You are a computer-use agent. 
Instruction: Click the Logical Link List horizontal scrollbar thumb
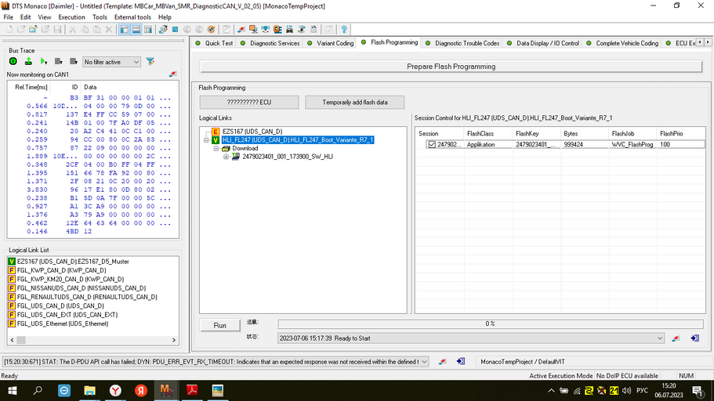21,340
